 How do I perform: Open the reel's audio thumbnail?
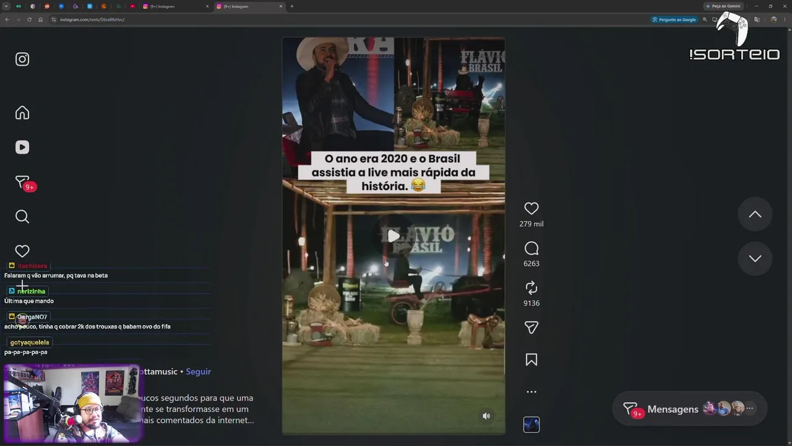(x=532, y=424)
